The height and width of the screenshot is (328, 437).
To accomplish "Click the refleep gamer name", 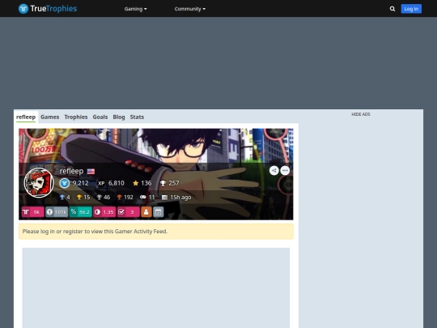I will point(71,171).
